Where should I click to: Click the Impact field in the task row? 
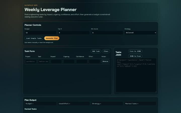[56, 62]
